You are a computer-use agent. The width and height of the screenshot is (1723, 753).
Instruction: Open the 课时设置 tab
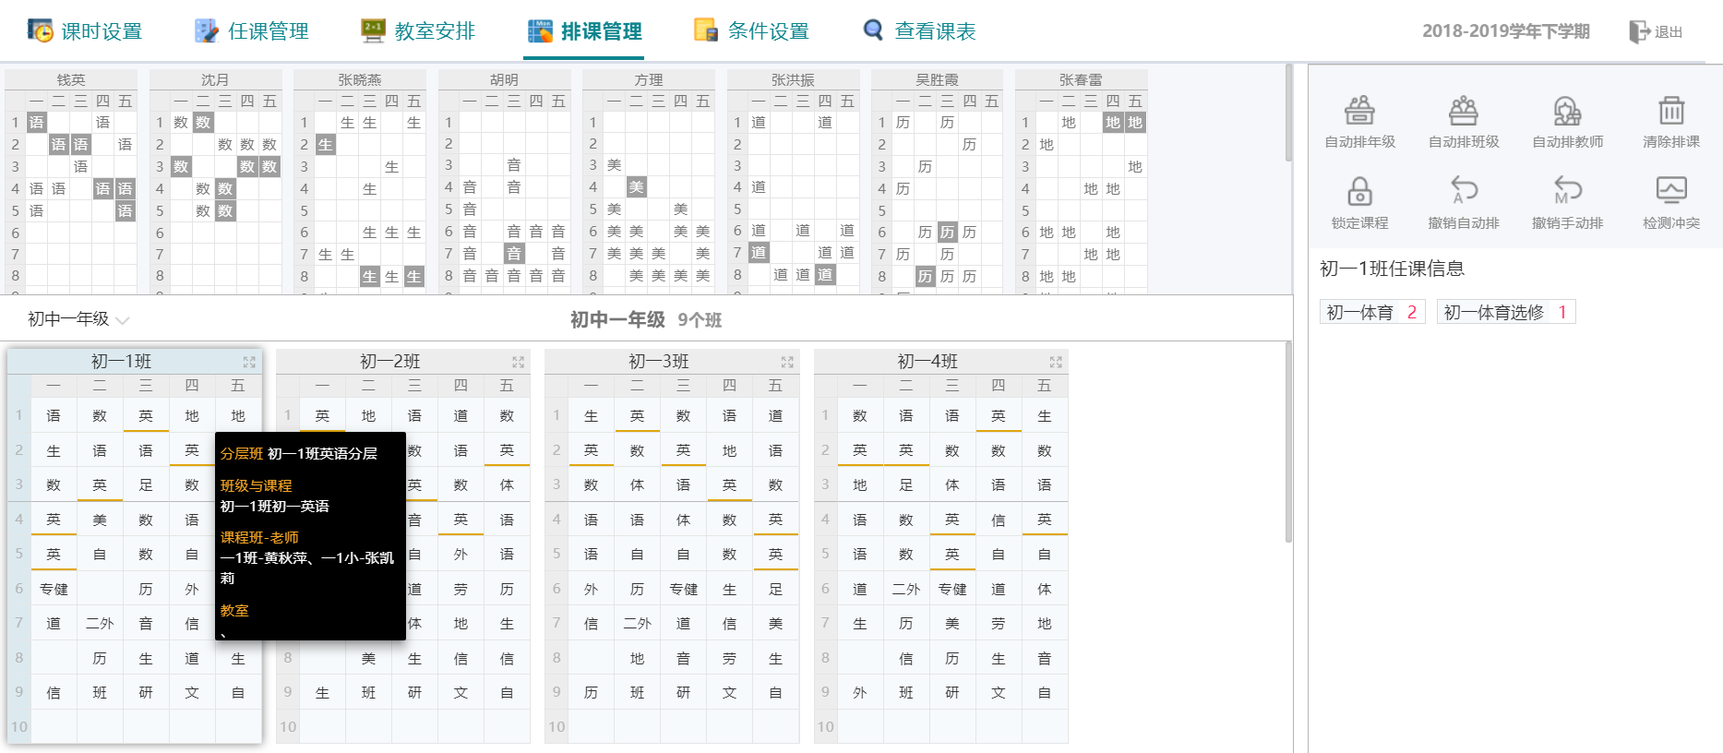click(85, 31)
